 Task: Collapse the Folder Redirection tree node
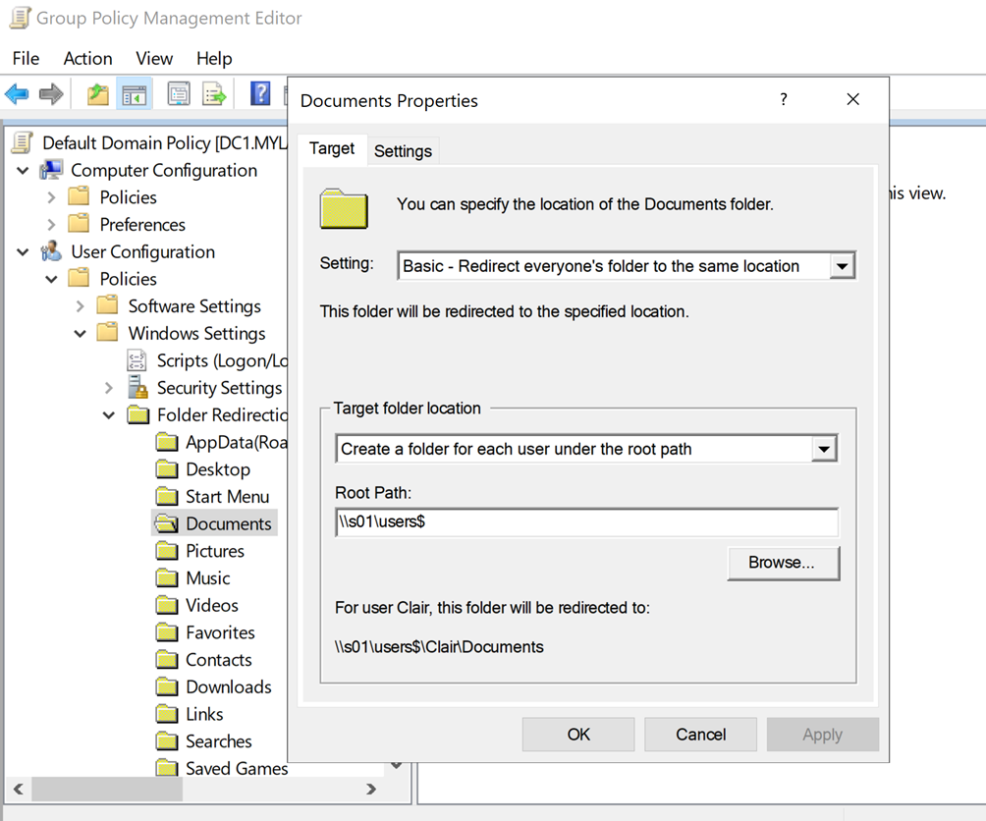click(x=109, y=415)
